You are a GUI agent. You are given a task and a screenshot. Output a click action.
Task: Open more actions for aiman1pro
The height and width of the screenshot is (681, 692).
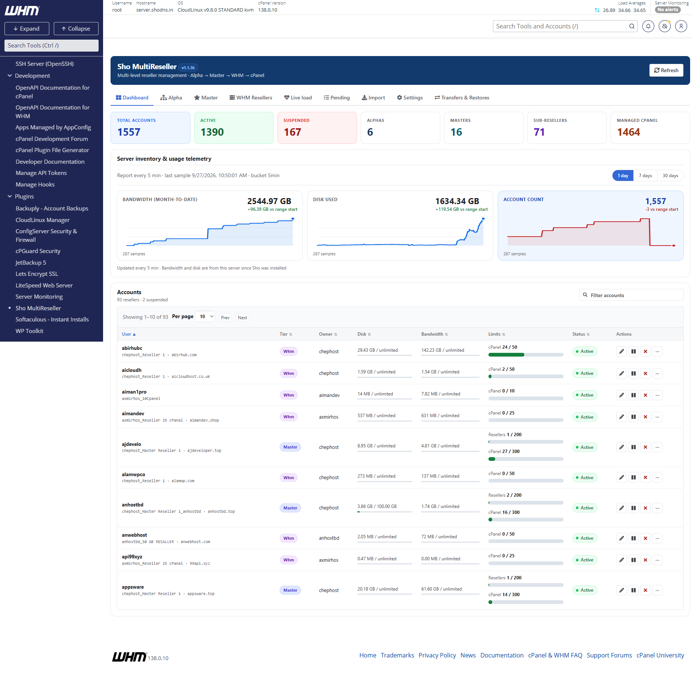657,395
